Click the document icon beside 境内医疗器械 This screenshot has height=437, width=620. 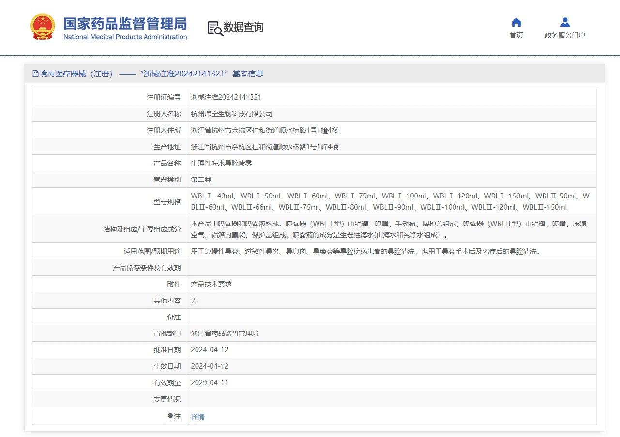pos(35,74)
